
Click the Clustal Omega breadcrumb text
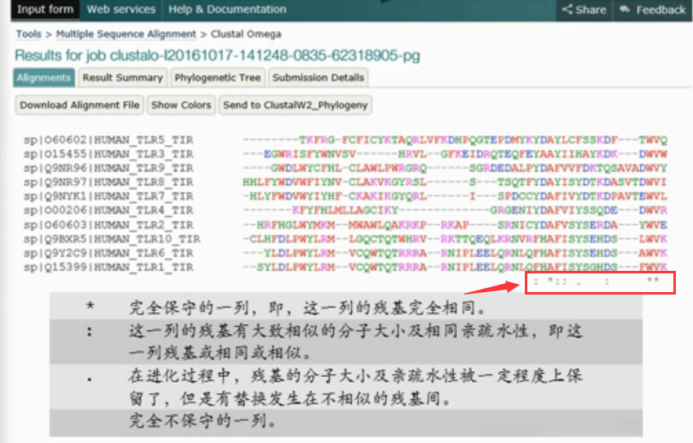coord(246,34)
